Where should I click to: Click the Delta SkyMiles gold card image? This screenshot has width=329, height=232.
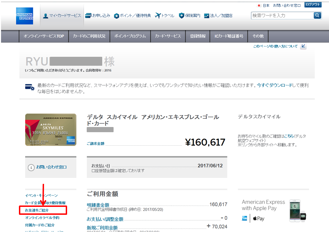[51, 130]
